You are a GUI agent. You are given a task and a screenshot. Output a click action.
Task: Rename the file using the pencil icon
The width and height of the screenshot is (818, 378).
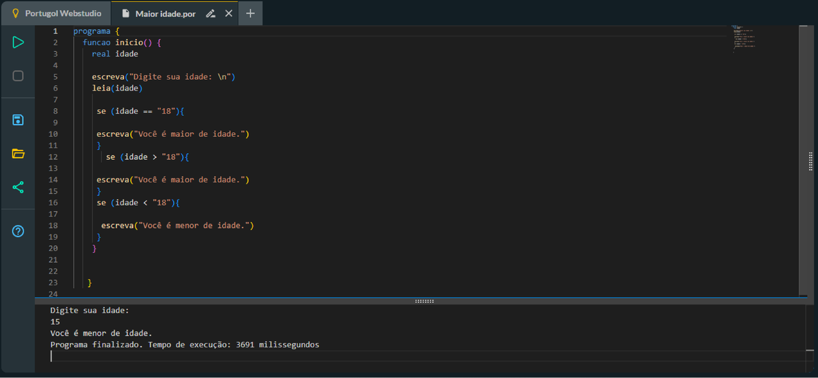tap(211, 14)
